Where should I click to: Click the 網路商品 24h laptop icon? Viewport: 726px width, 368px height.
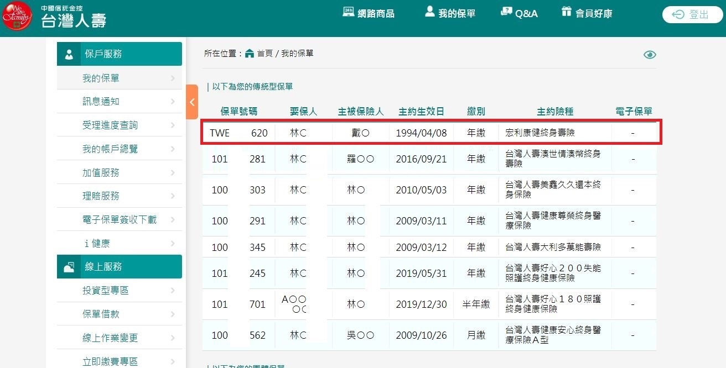(349, 12)
